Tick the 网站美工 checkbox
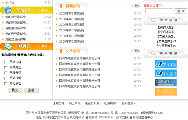Screen dimensions: 188x120 (x=5, y=67)
